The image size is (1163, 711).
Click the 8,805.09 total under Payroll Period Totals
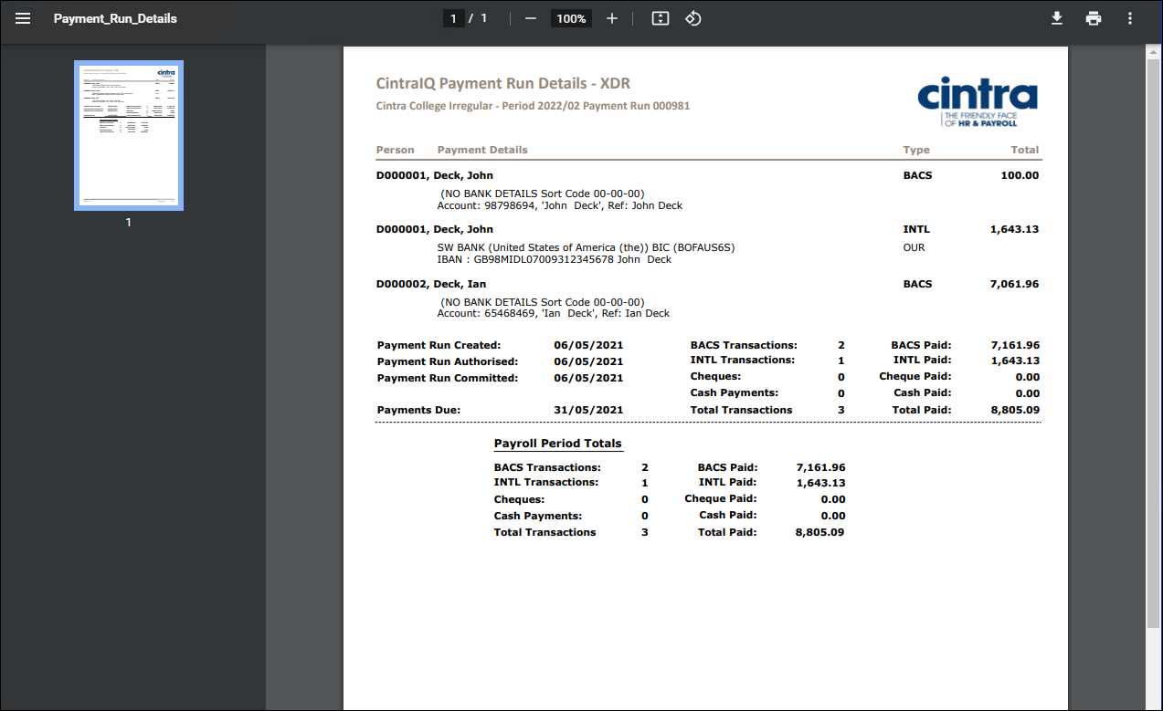pyautogui.click(x=819, y=532)
